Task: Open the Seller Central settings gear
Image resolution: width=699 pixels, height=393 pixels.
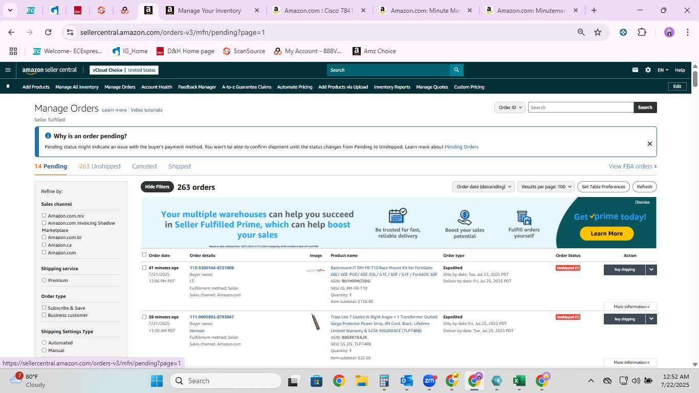Action: (648, 70)
